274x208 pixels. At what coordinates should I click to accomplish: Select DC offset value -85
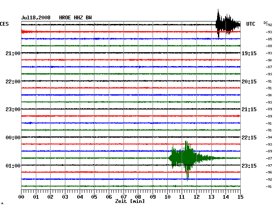click(269, 39)
